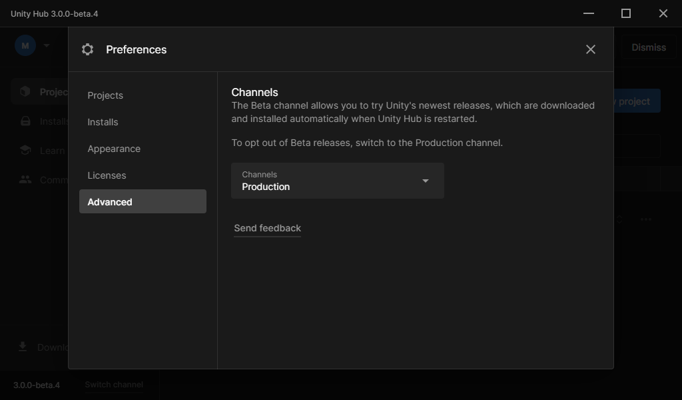
Task: Click the Preferences gear icon
Action: point(87,49)
